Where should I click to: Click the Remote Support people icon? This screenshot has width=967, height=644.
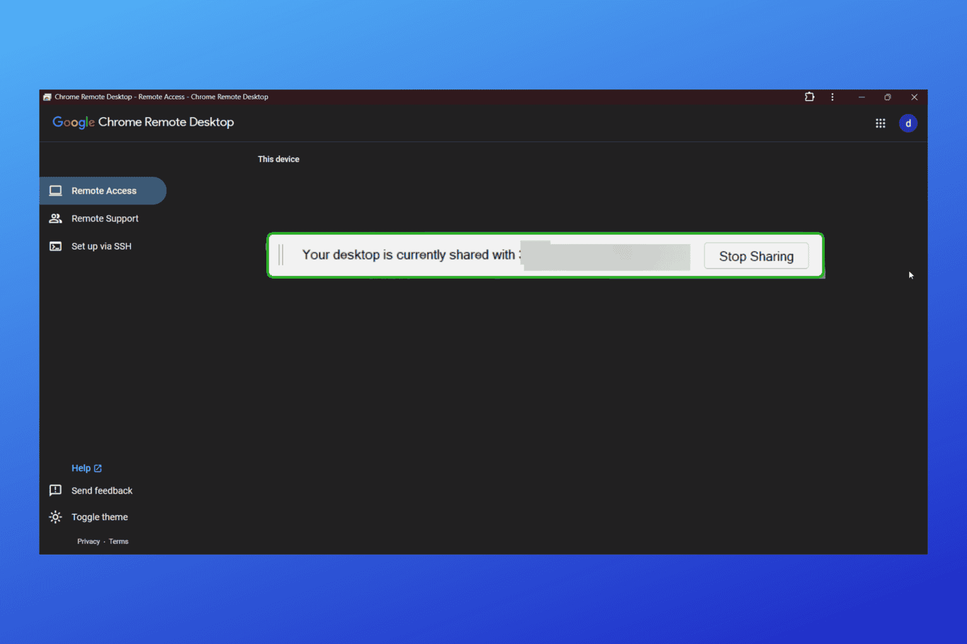tap(55, 218)
